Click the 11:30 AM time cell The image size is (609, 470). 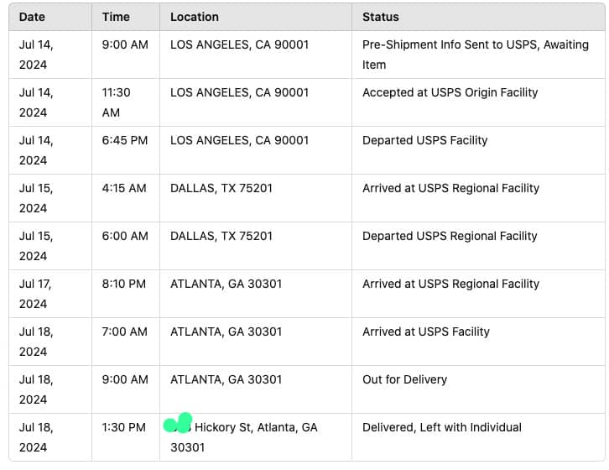tap(116, 102)
